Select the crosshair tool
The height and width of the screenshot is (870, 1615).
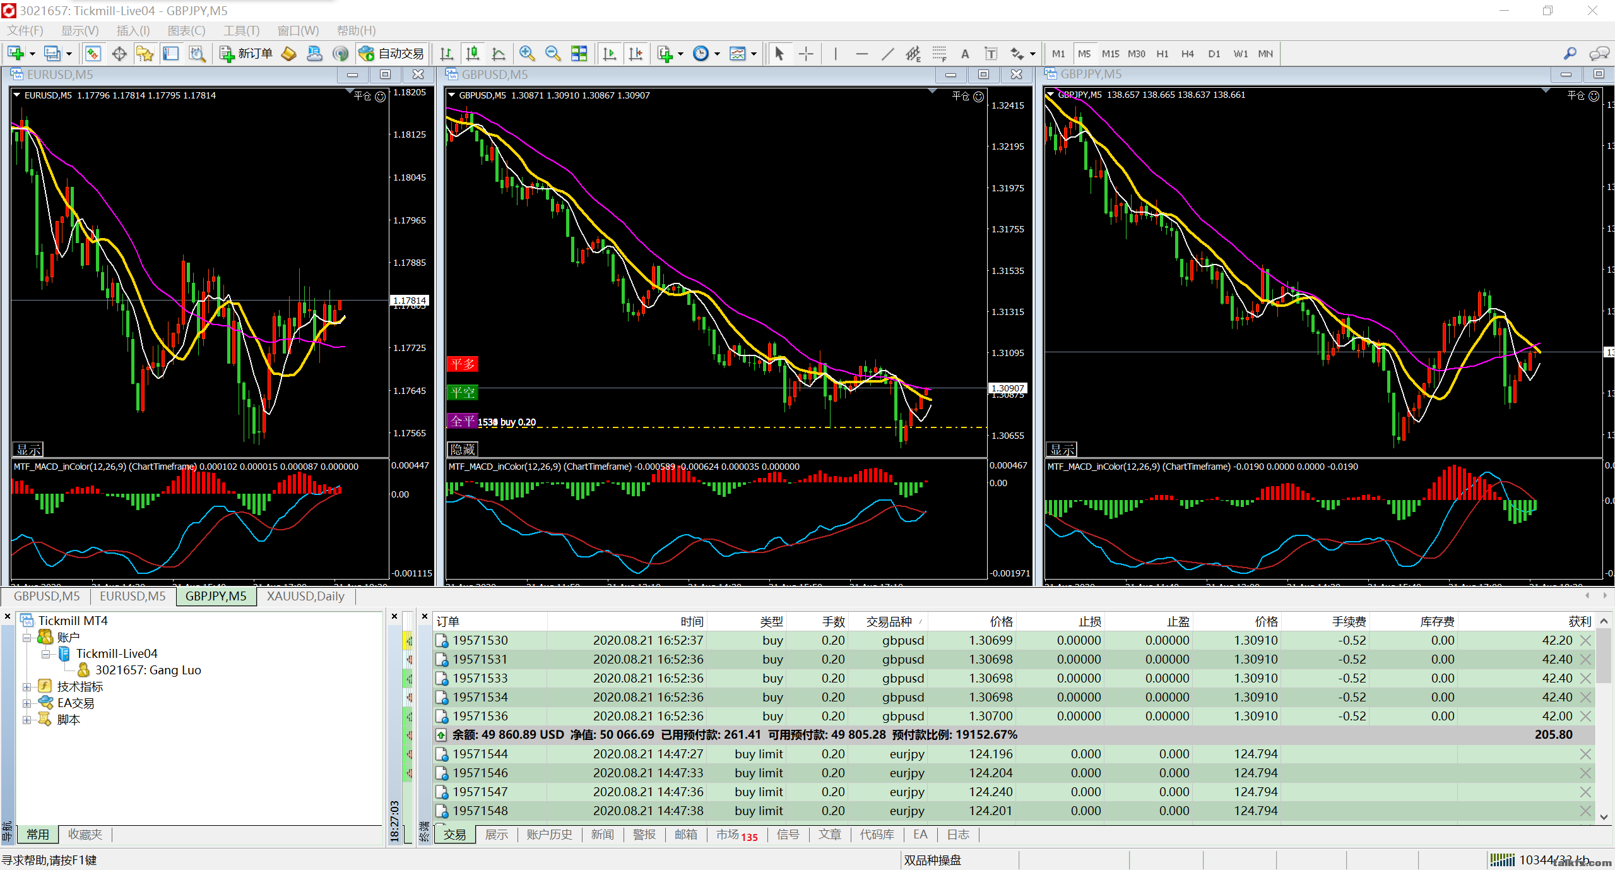[806, 54]
